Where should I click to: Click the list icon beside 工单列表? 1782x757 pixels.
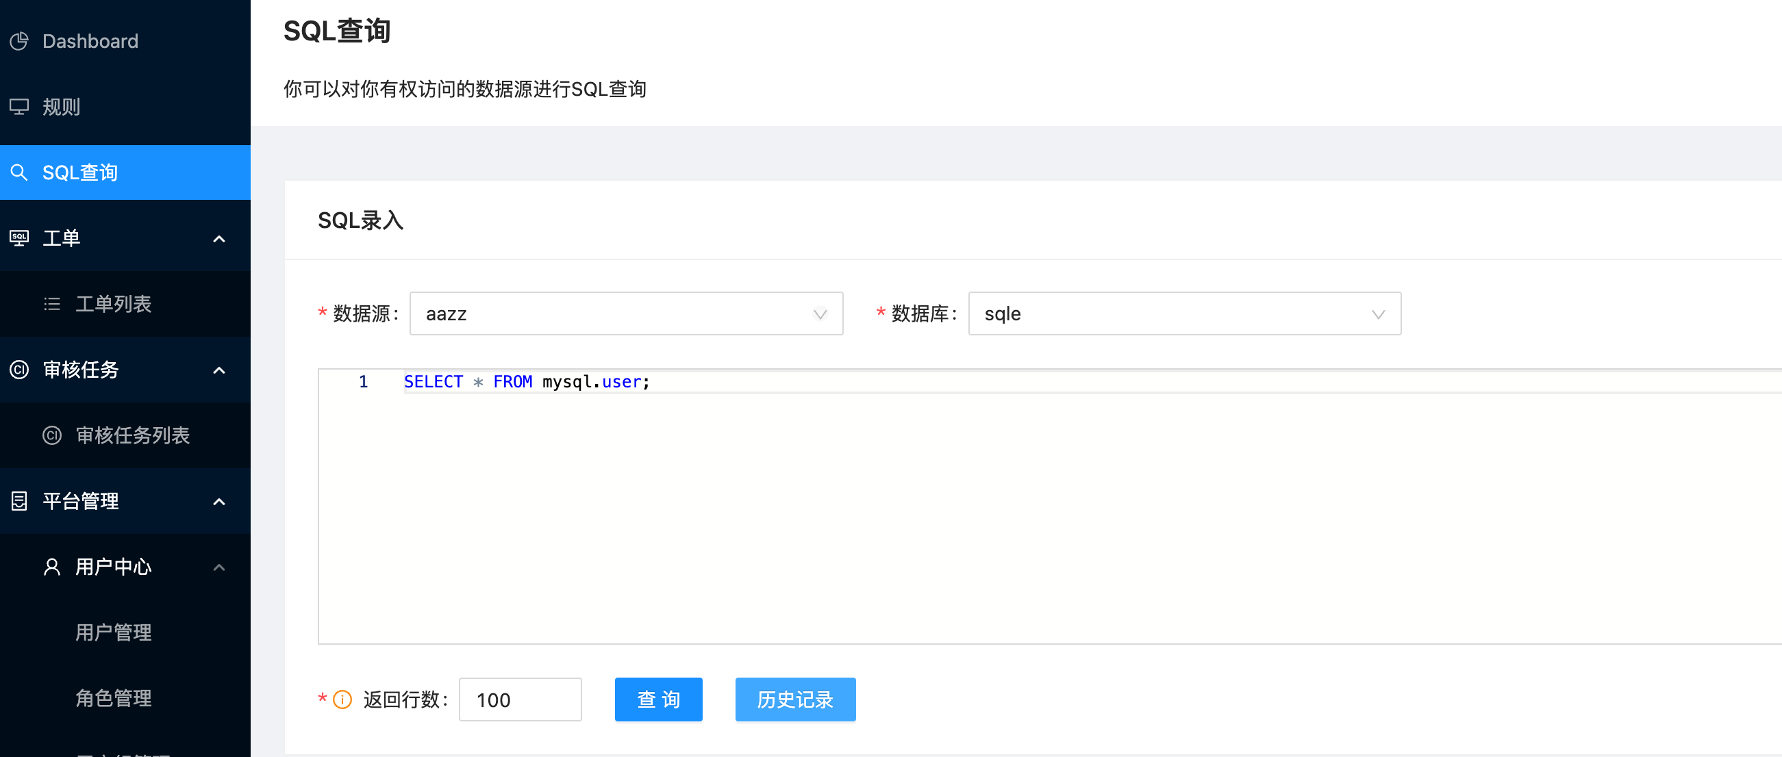[x=52, y=304]
